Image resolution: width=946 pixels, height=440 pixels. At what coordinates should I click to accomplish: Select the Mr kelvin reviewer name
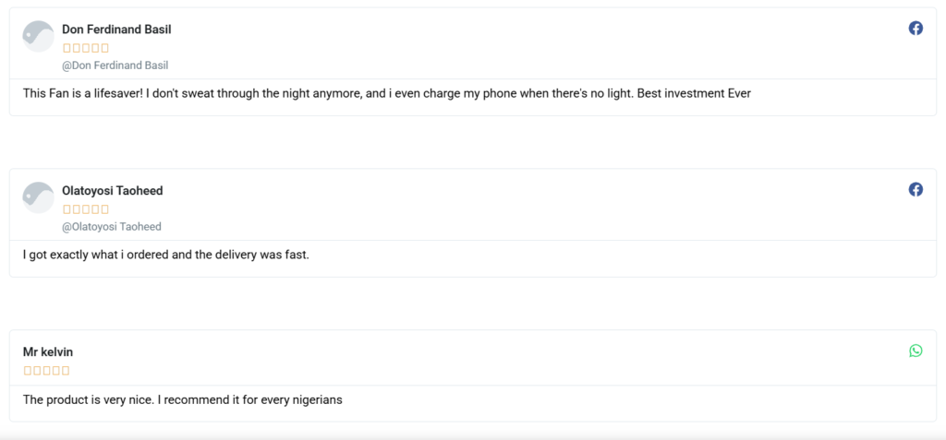tap(48, 352)
